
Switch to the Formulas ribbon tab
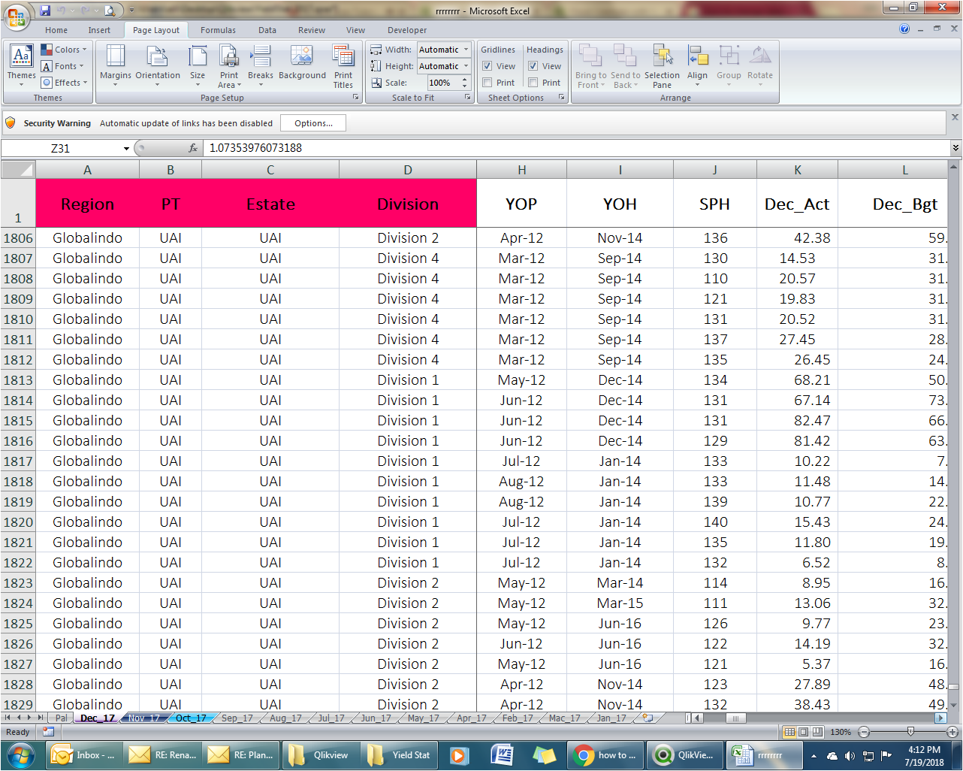coord(218,30)
